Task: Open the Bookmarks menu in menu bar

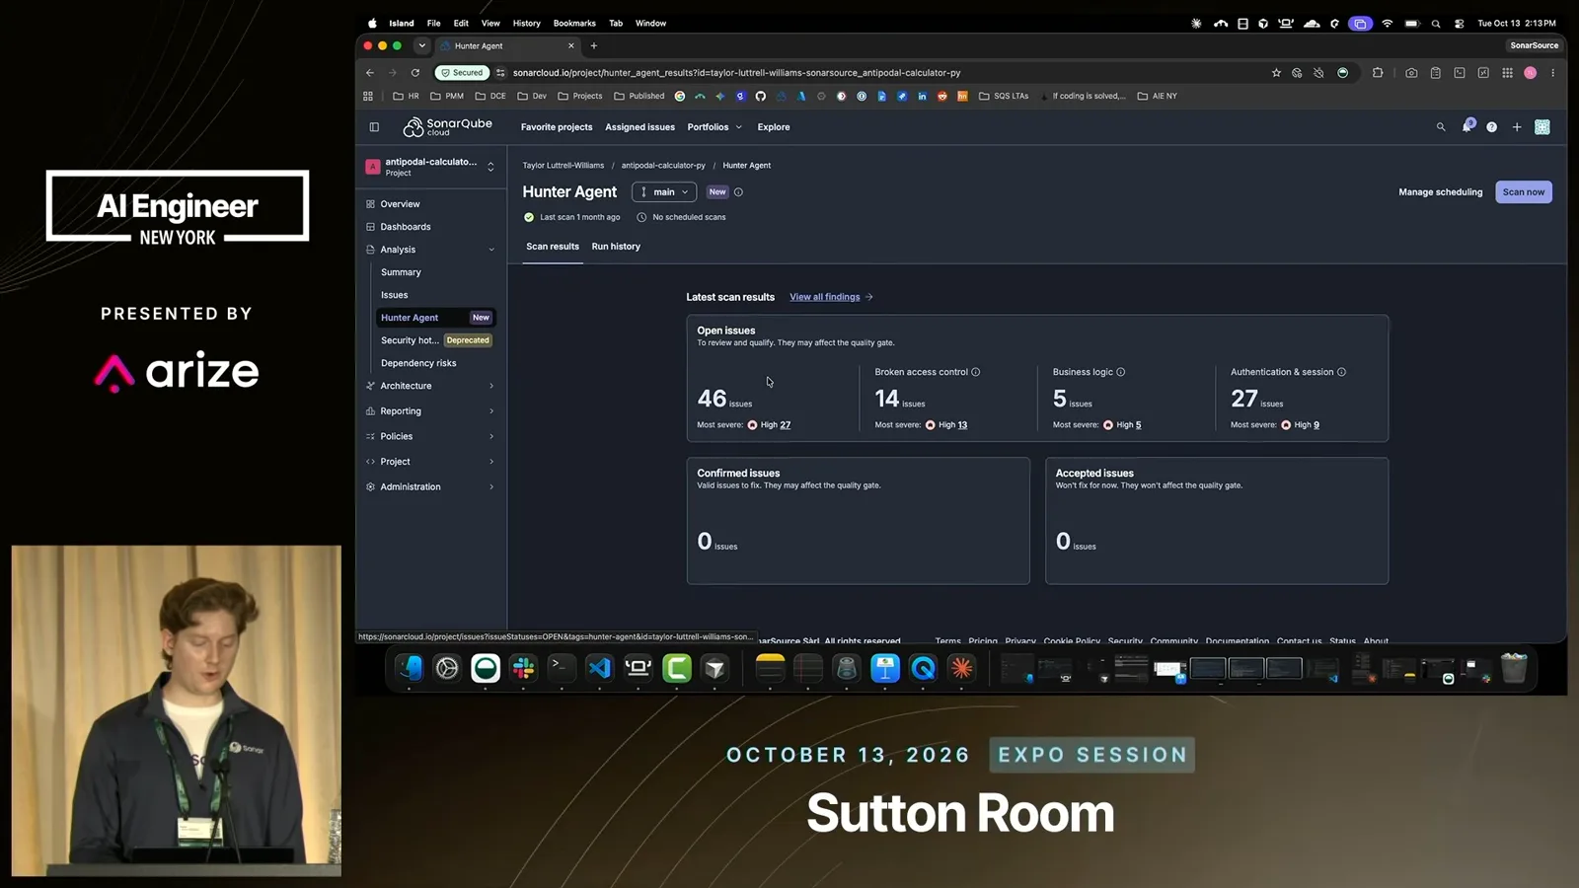Action: 574,23
